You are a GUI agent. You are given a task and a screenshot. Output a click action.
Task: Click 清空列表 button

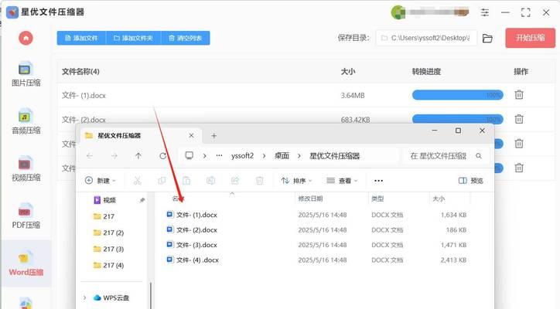(186, 38)
